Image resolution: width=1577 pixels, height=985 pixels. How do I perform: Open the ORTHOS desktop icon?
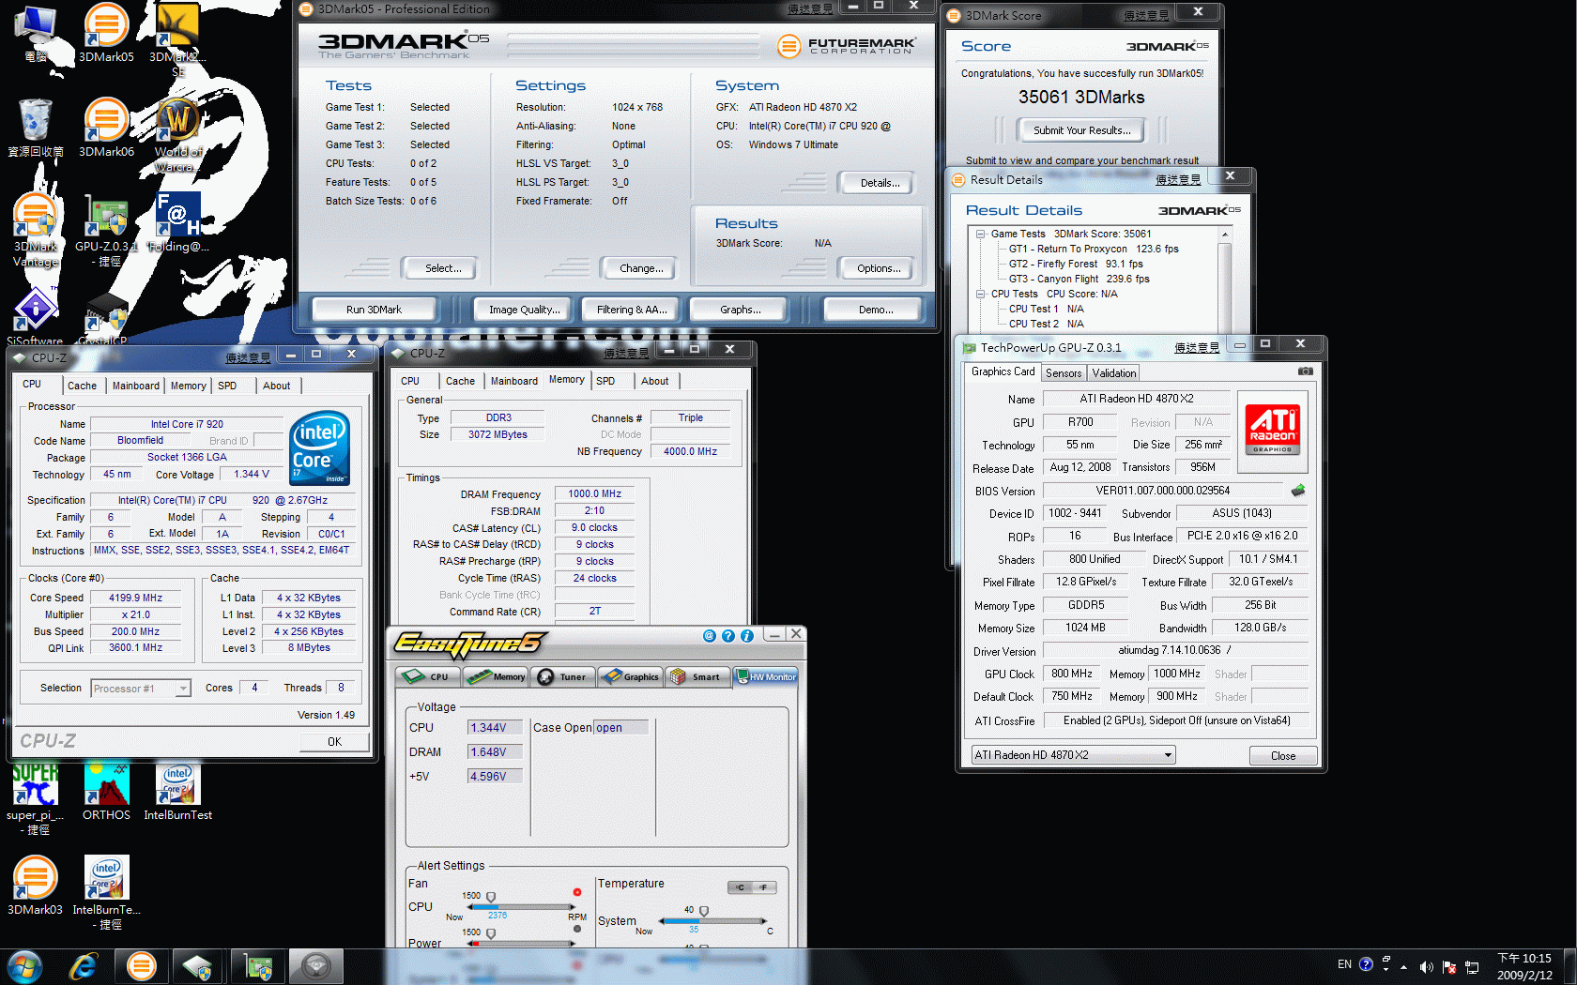(106, 791)
